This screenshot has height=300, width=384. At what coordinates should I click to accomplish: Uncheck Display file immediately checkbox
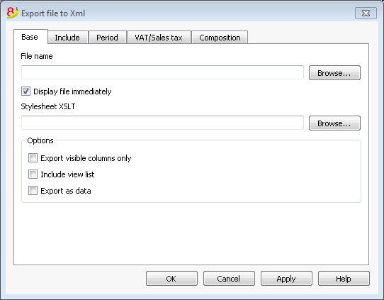26,91
